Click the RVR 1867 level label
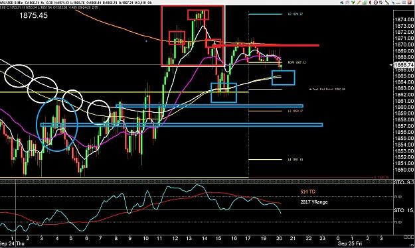This screenshot has height=248, width=415. (297, 62)
